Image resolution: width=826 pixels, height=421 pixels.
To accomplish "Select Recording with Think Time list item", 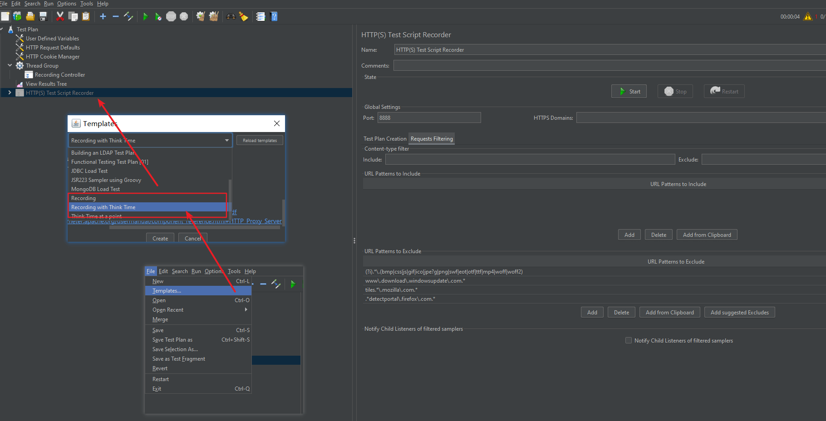I will tap(147, 207).
